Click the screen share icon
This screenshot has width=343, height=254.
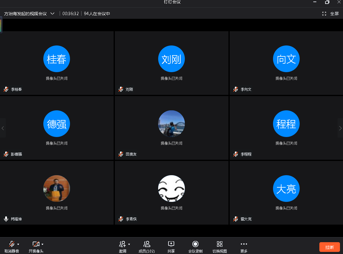click(171, 244)
